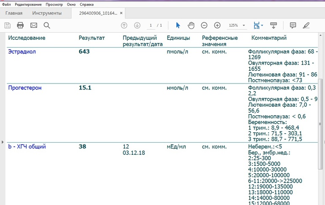
Task: Click the scrolling mode keyboard icon
Action: pyautogui.click(x=273, y=25)
